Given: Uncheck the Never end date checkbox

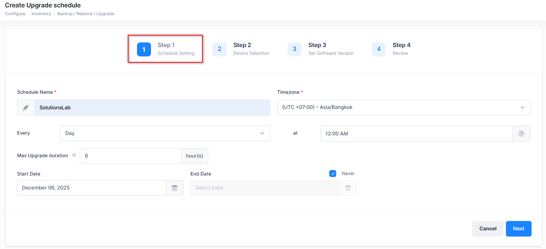Looking at the screenshot, I should 333,174.
